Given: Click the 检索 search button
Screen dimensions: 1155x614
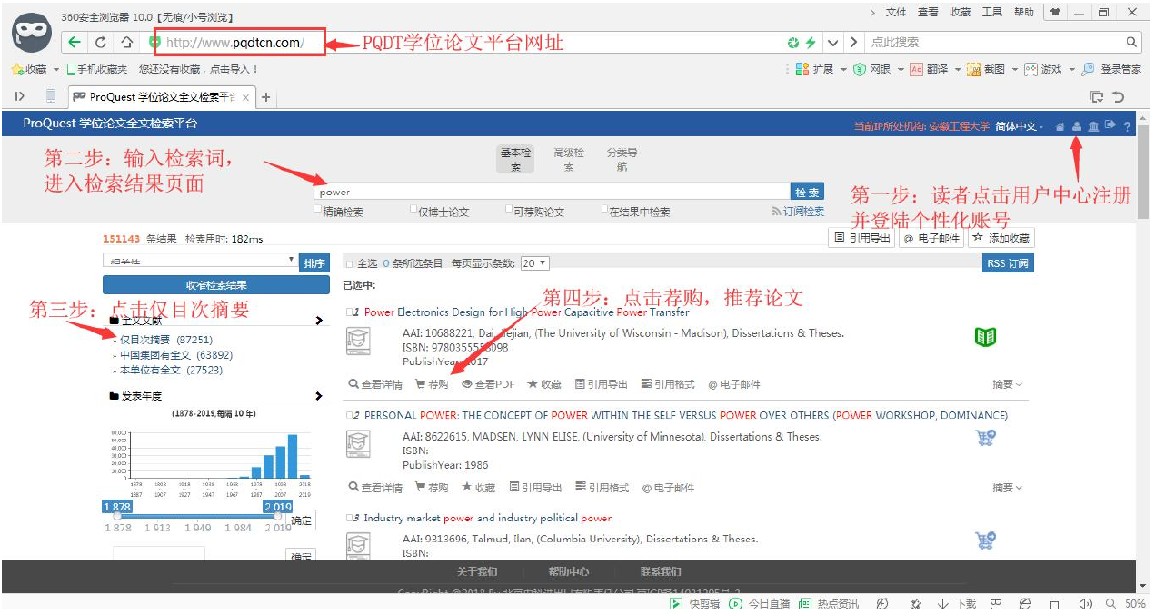Looking at the screenshot, I should coord(807,192).
